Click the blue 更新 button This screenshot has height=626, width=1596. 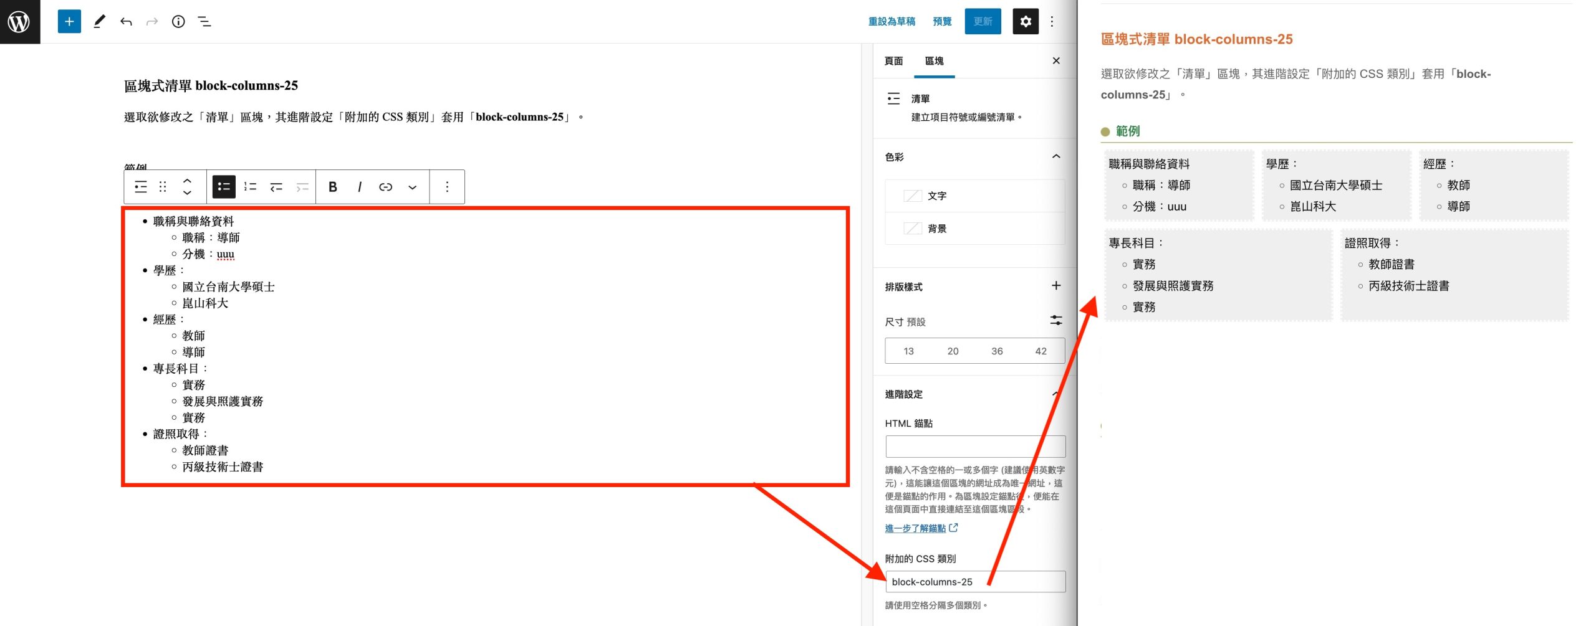983,22
